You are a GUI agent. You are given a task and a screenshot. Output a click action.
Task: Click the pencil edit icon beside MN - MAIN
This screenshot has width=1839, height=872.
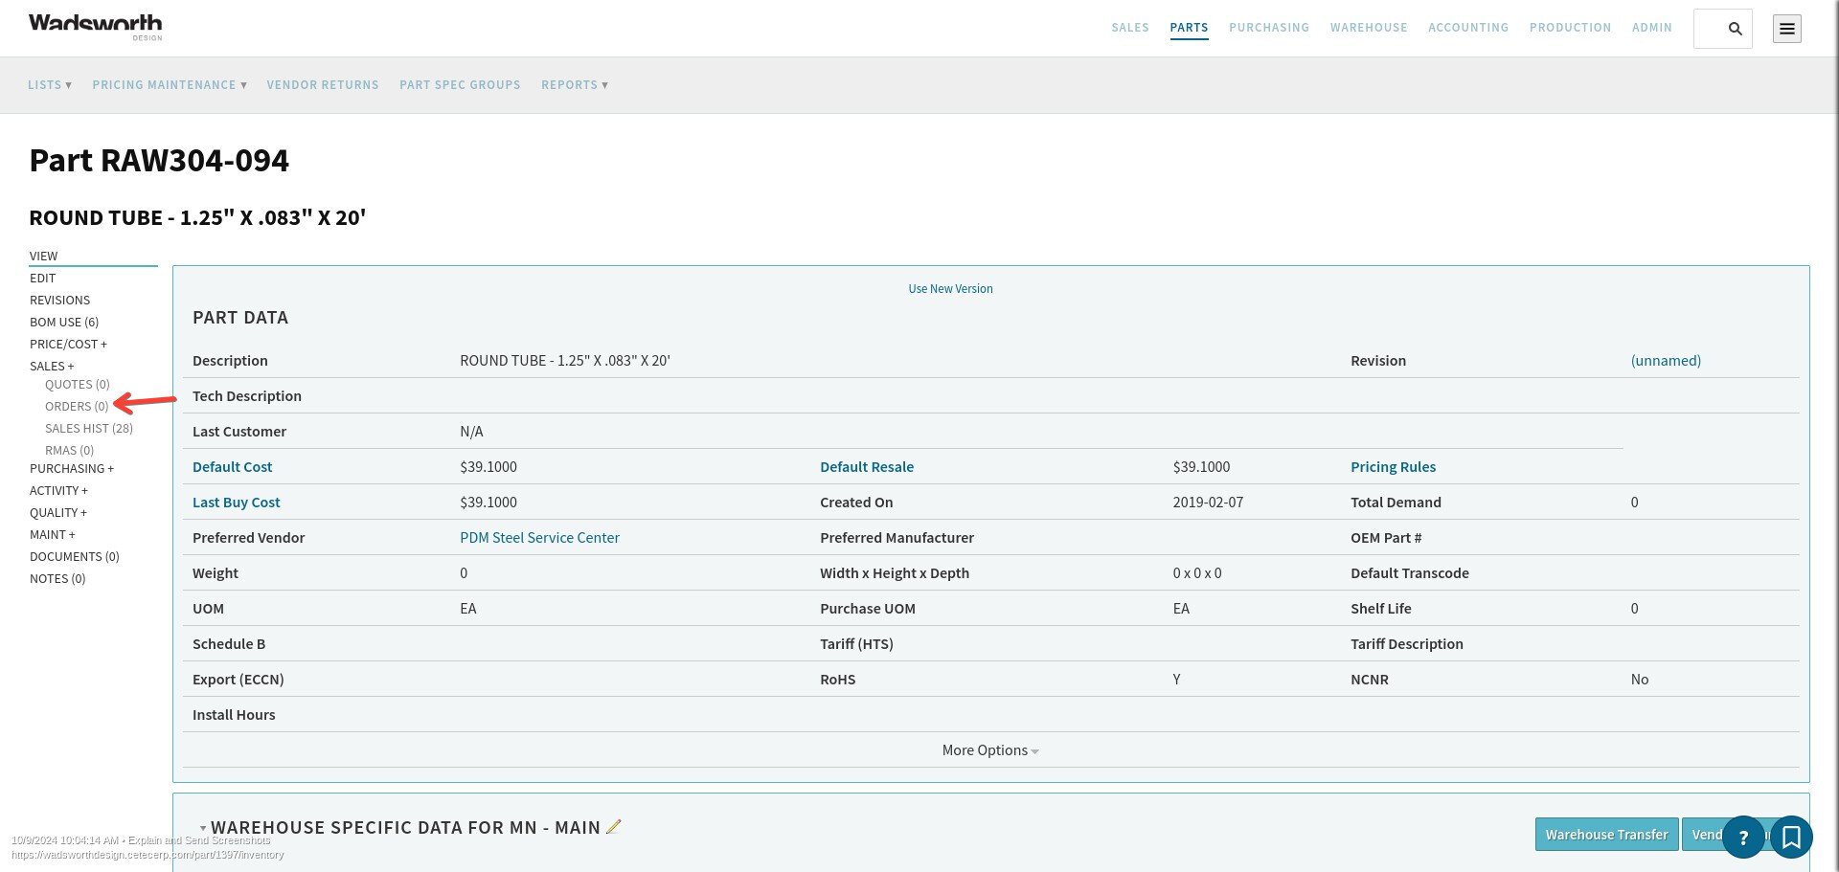[614, 827]
